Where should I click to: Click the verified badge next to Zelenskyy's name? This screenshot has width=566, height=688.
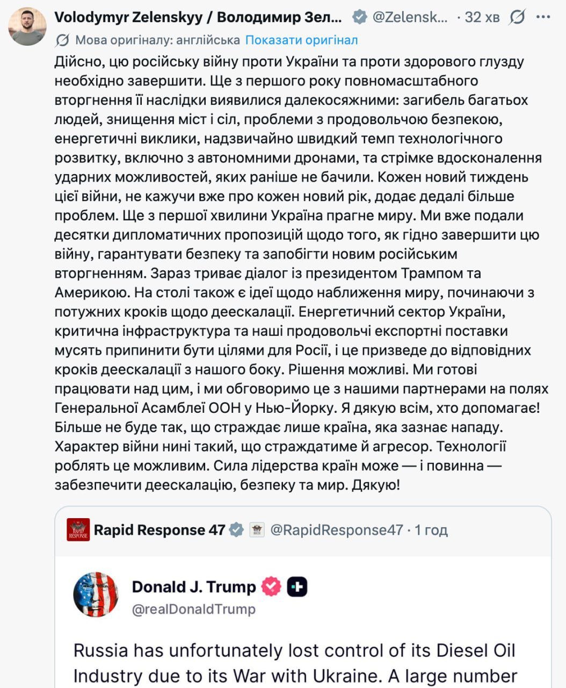coord(359,18)
